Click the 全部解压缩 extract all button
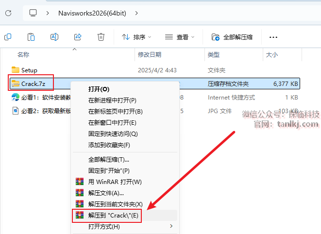Image resolution: width=321 pixels, height=234 pixels. coord(232,37)
